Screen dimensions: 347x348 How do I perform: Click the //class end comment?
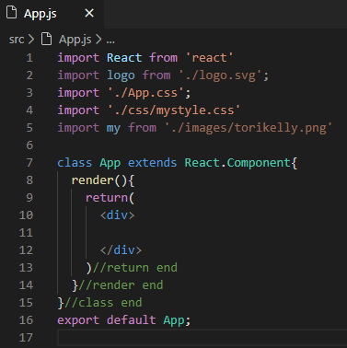point(103,303)
